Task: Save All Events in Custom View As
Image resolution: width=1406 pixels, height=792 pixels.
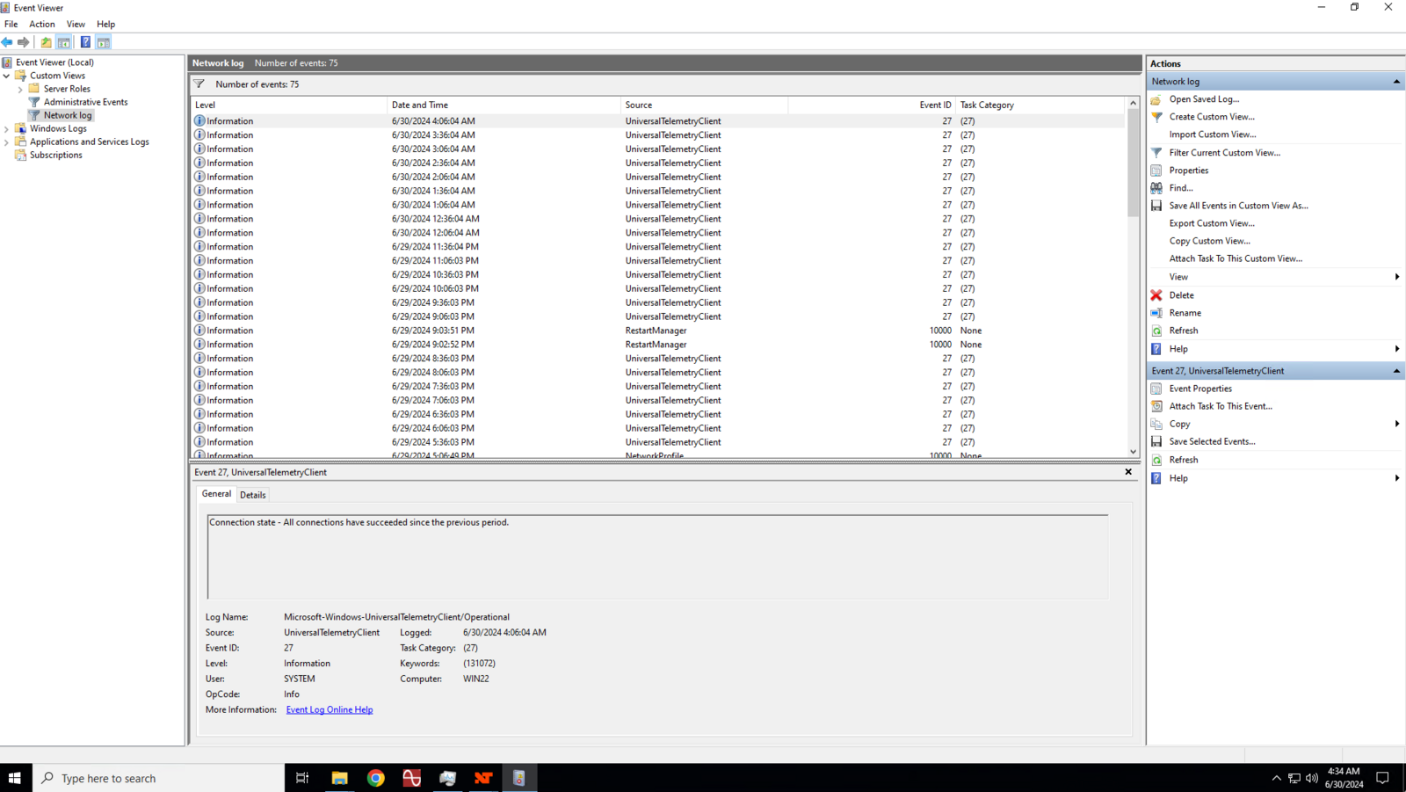Action: coord(1237,206)
